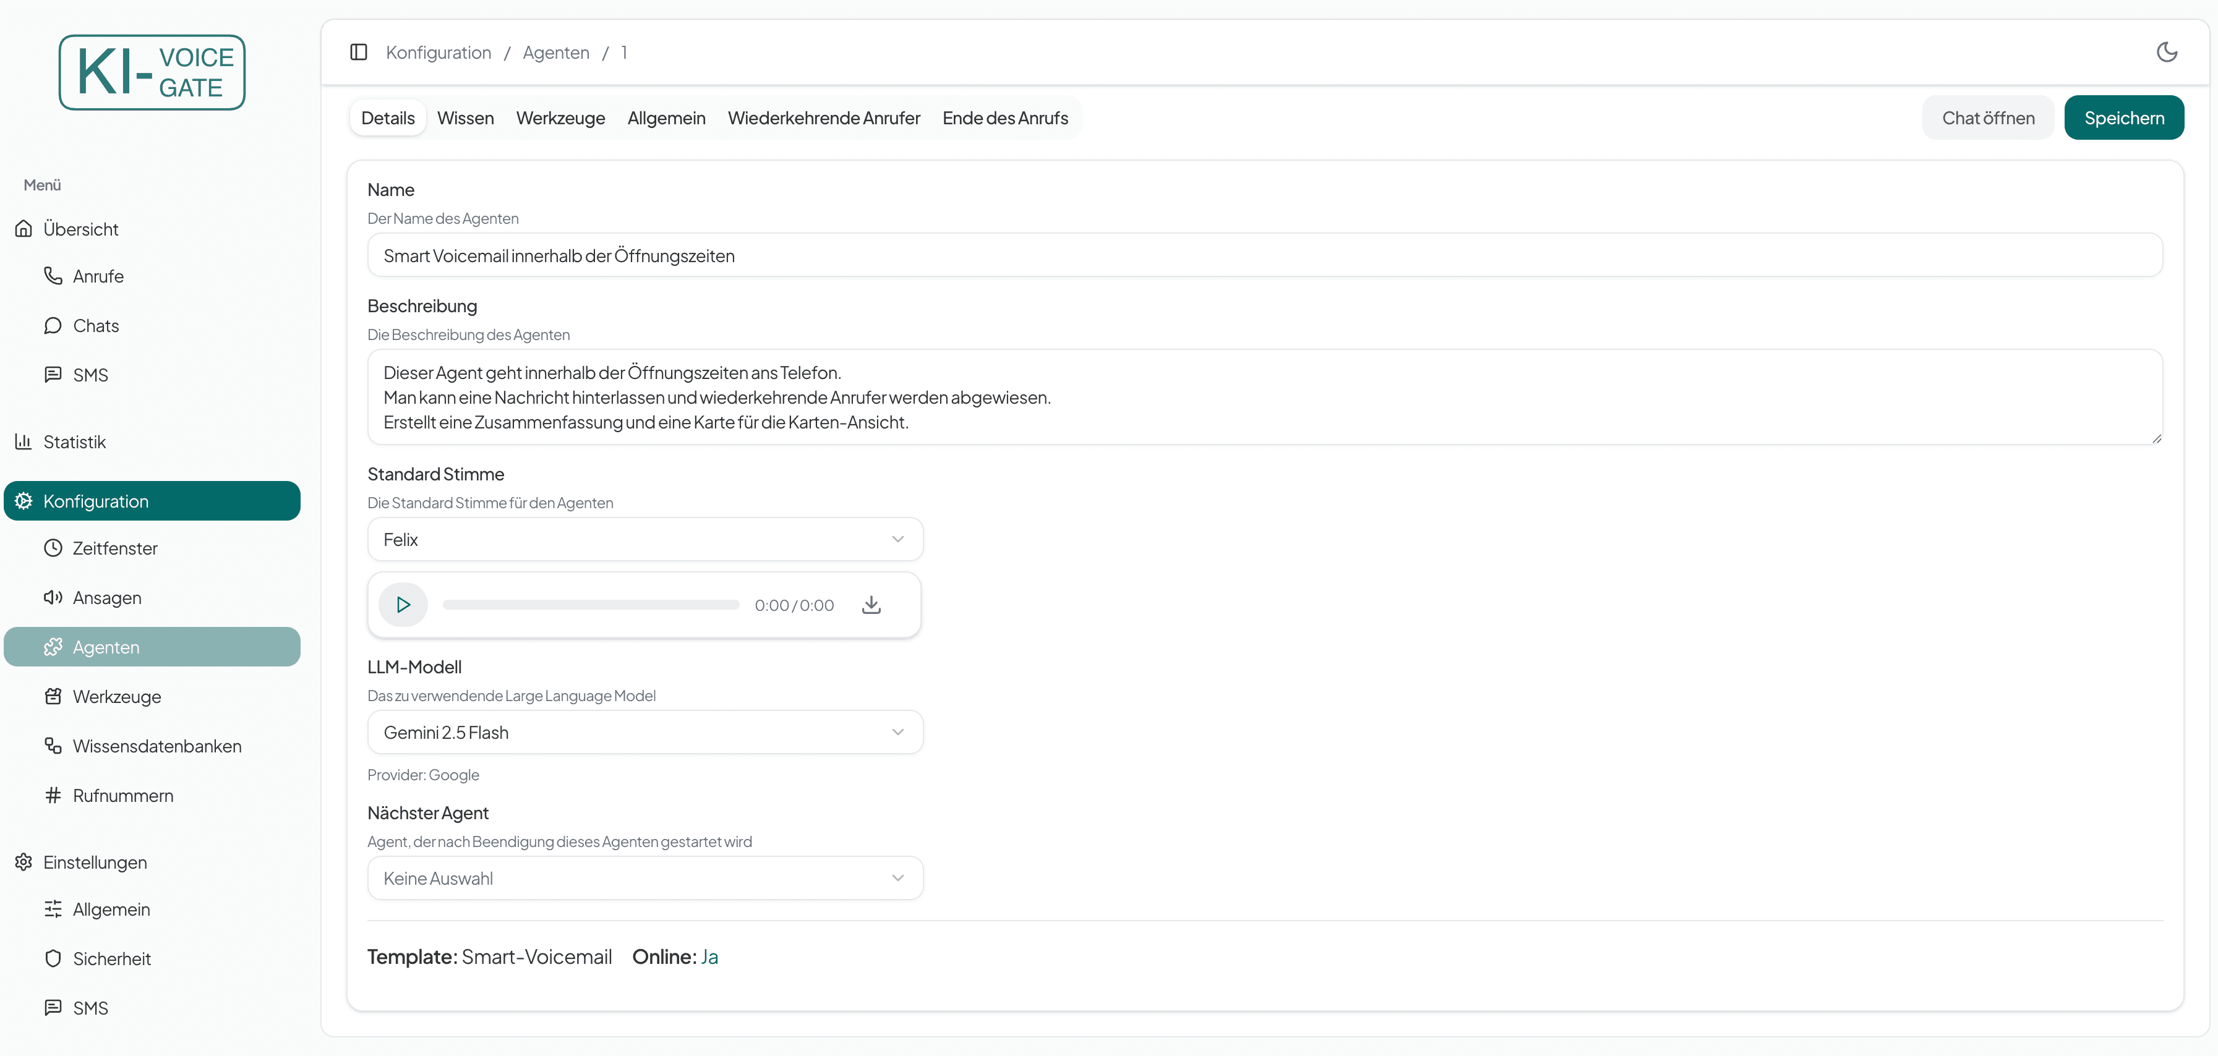Open Chats via speech bubble icon
Viewport: 2218px width, 1056px height.
pyautogui.click(x=53, y=325)
